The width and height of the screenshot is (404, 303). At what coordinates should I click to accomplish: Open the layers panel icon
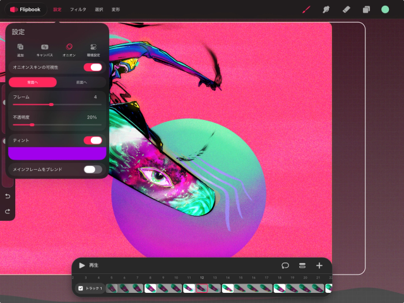pos(366,9)
